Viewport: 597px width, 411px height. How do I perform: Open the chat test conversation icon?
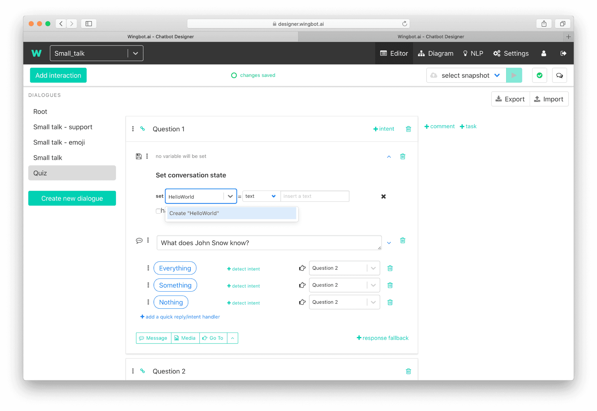pos(559,76)
